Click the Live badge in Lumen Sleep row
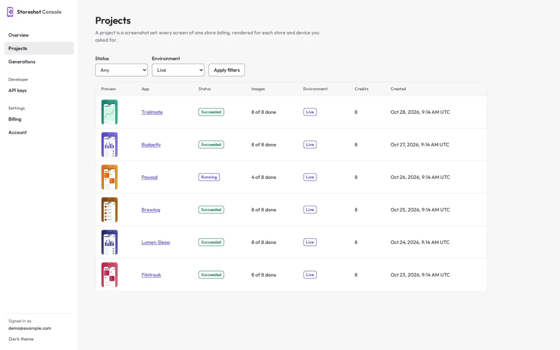 pyautogui.click(x=310, y=242)
